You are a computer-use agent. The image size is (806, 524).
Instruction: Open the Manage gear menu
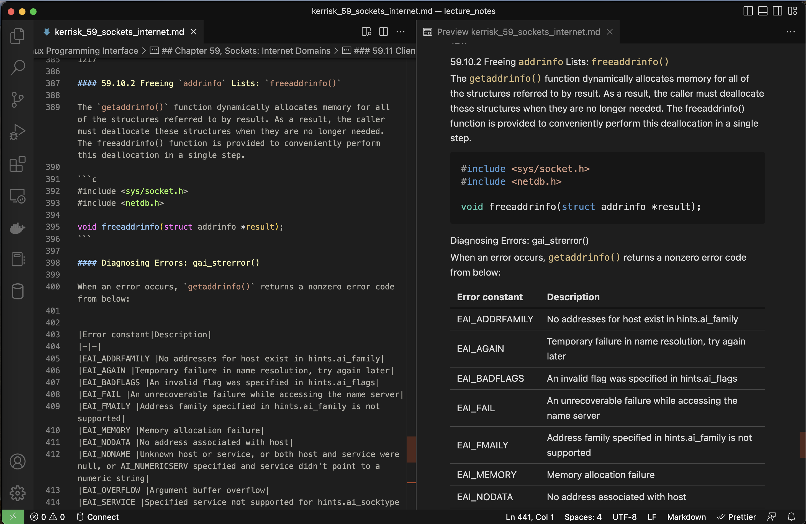tap(17, 493)
